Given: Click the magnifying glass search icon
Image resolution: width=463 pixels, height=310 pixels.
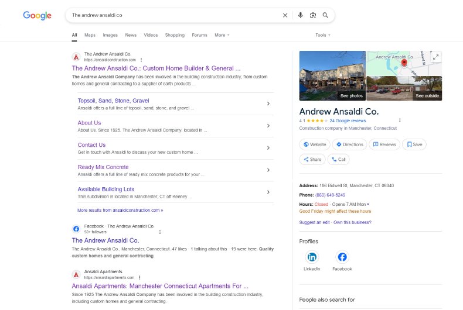Looking at the screenshot, I should 325,15.
